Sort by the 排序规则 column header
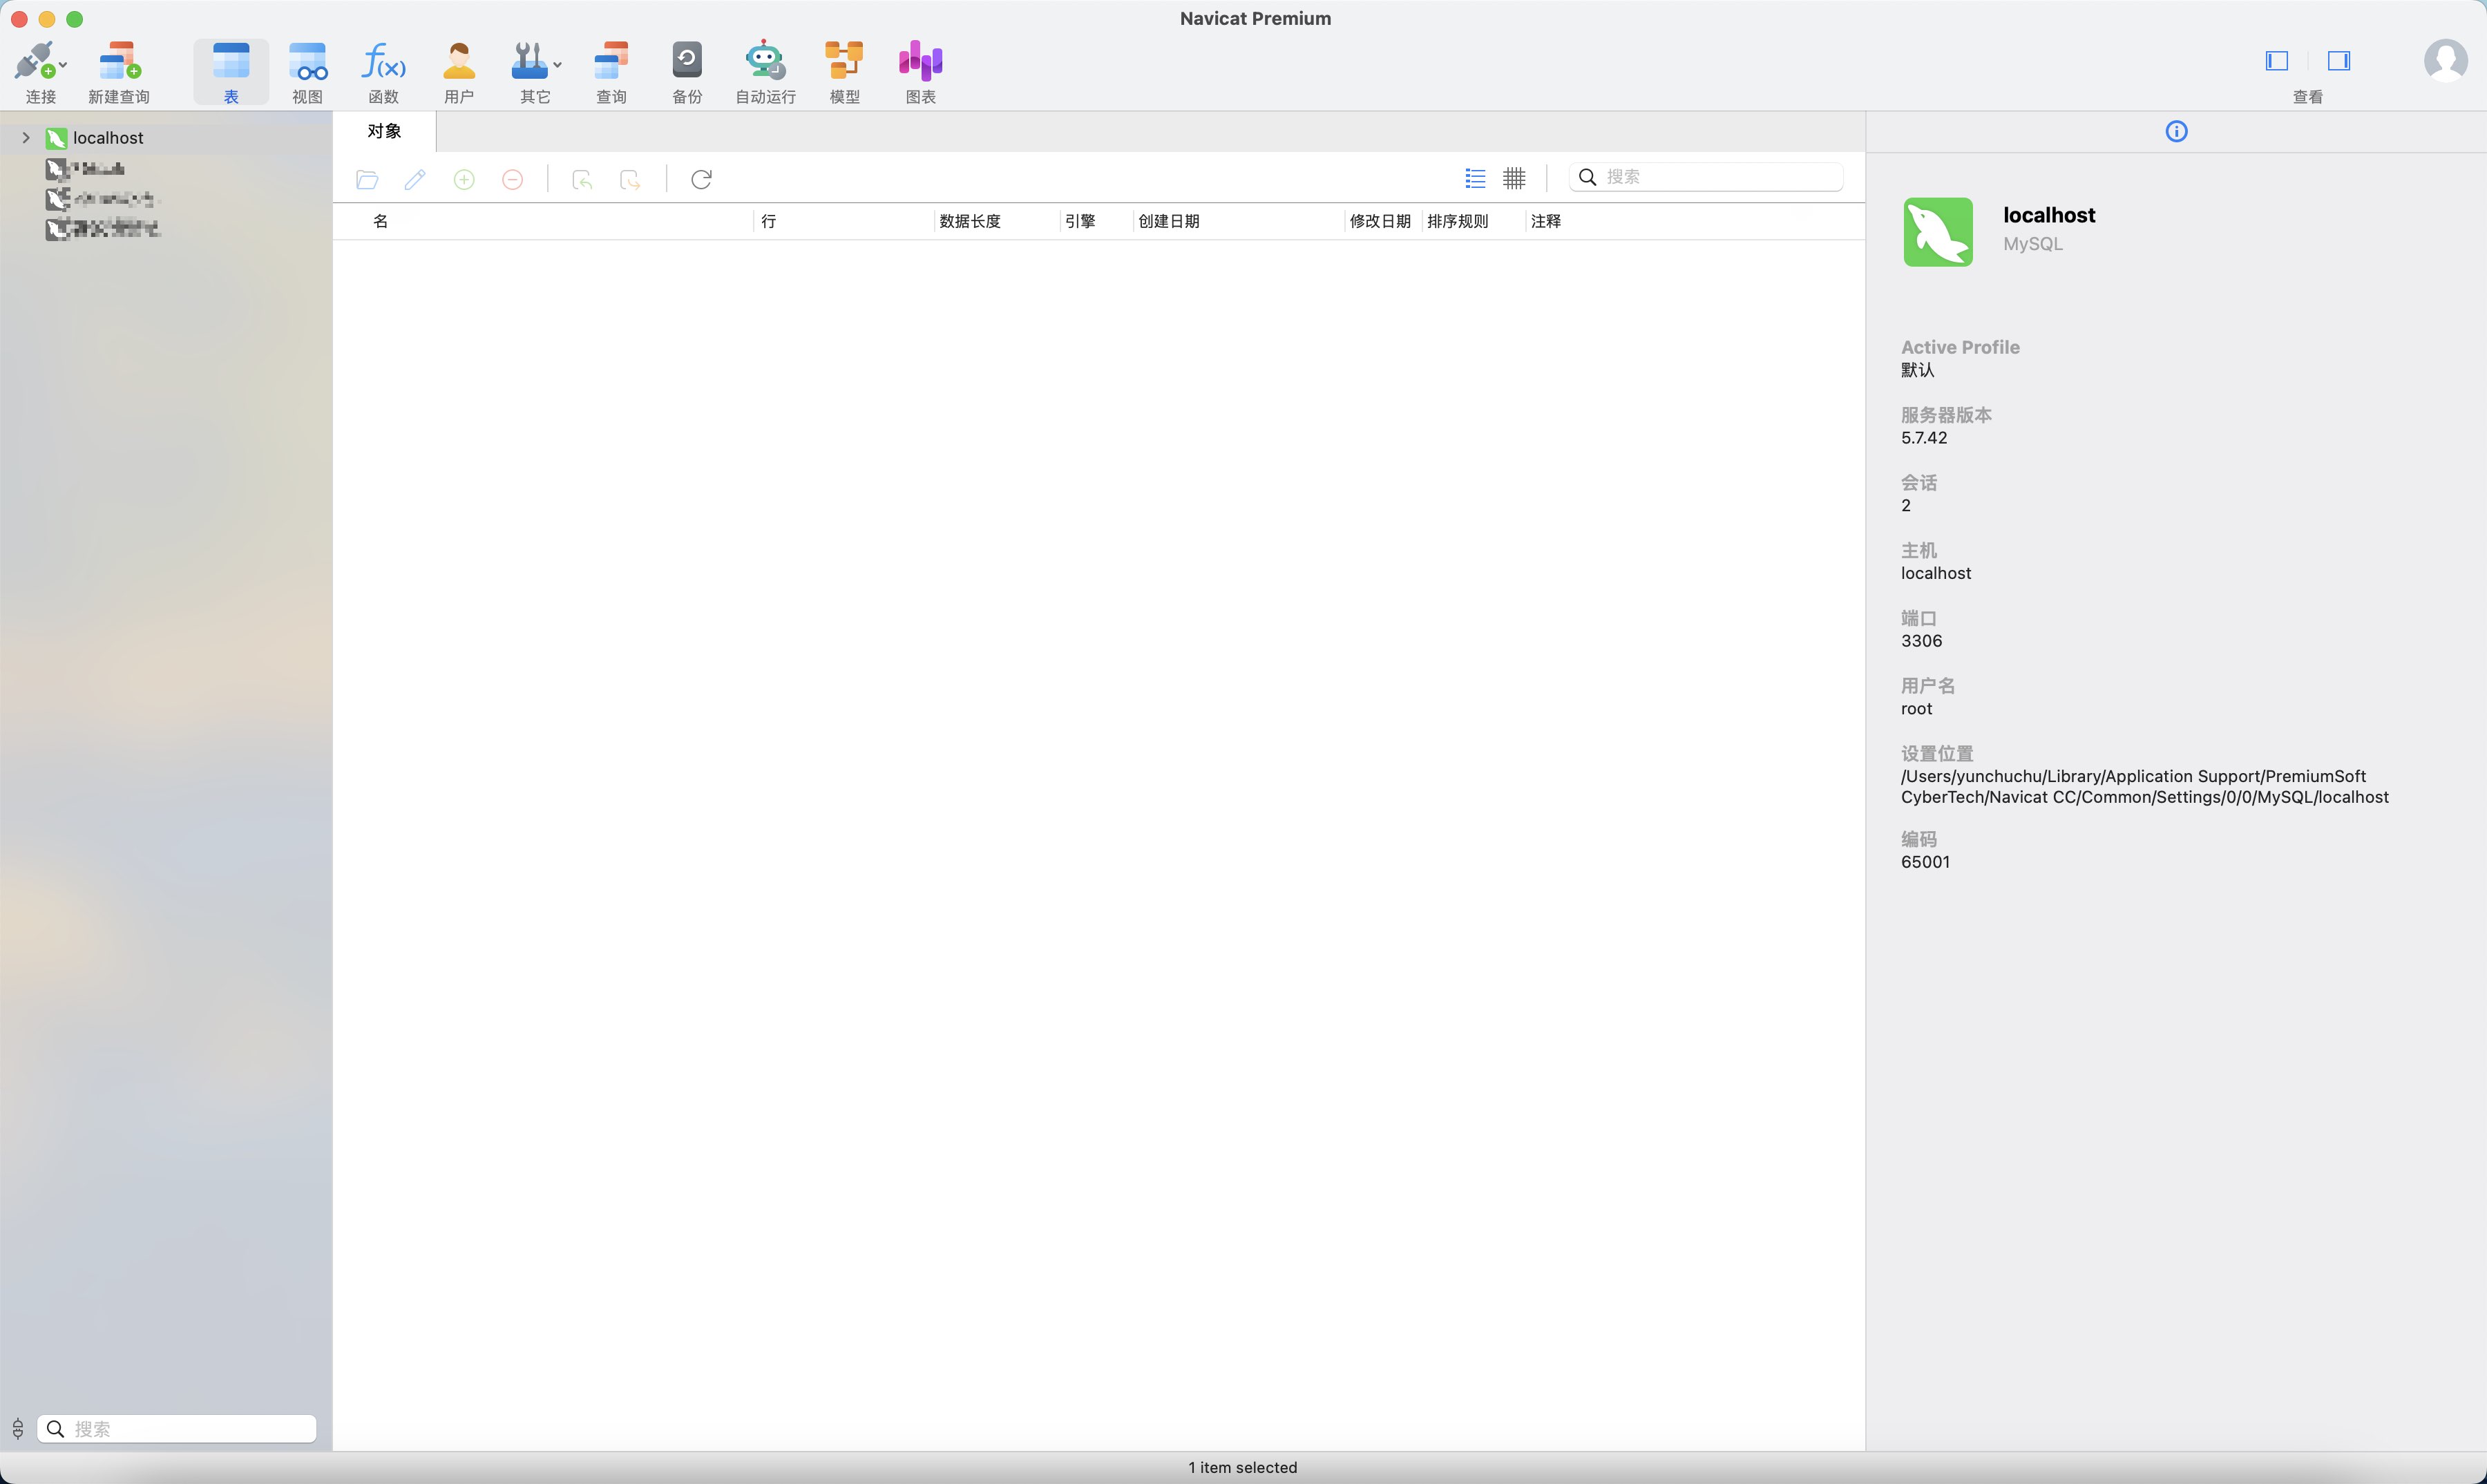 [1458, 221]
